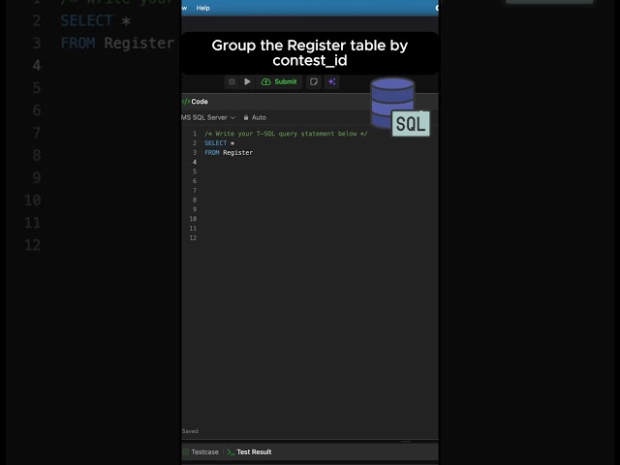Click the SELECT keyword on line 2

click(x=215, y=143)
